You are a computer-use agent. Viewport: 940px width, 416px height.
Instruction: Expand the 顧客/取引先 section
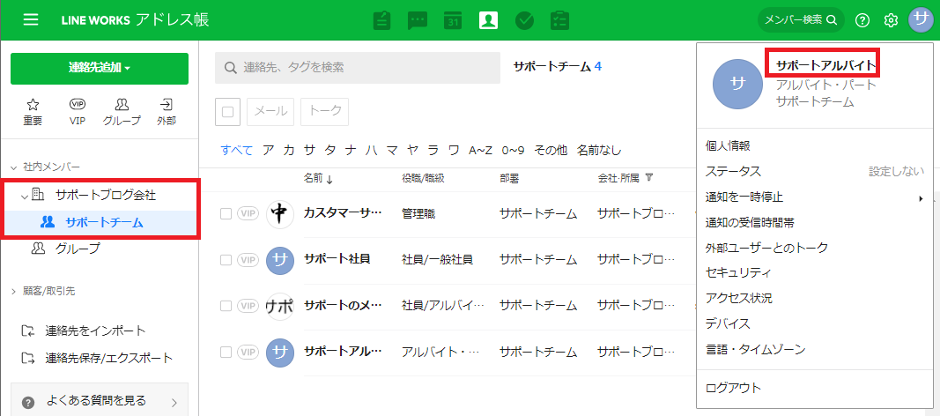click(x=14, y=291)
